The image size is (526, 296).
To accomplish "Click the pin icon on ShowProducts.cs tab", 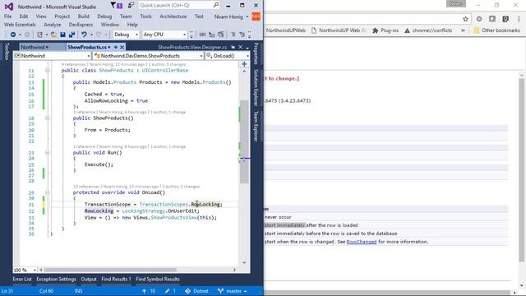I will pyautogui.click(x=116, y=47).
